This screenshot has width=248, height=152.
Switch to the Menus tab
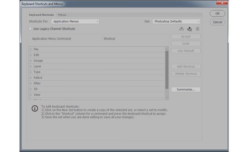tap(62, 15)
